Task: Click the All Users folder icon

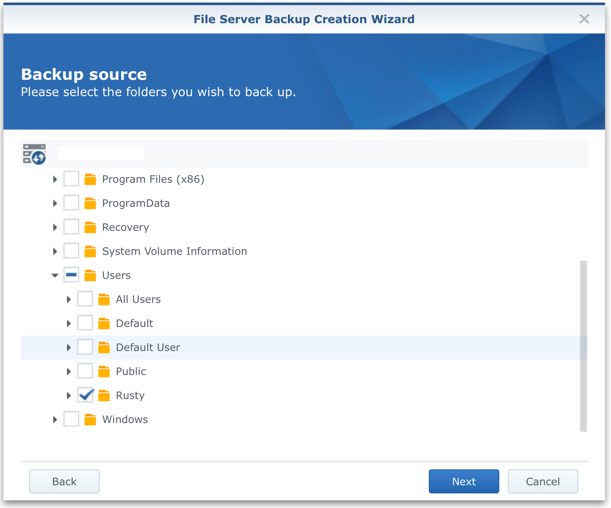Action: [x=104, y=299]
